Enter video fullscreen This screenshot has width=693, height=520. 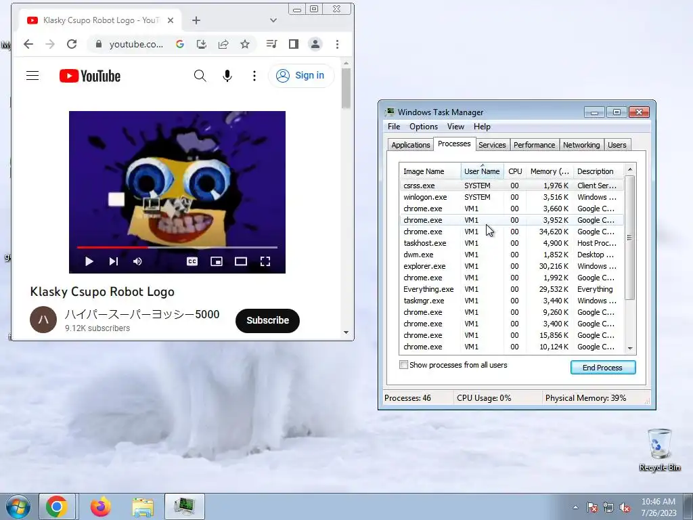pos(265,261)
